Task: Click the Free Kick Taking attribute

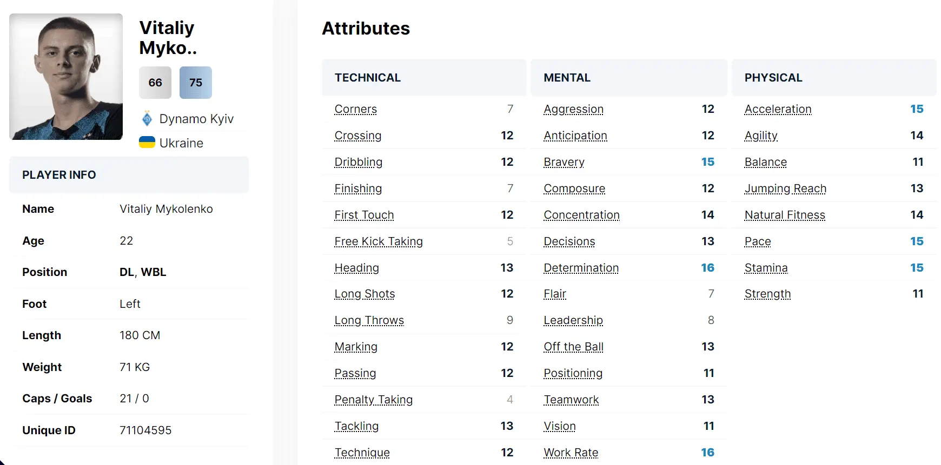Action: pyautogui.click(x=379, y=241)
